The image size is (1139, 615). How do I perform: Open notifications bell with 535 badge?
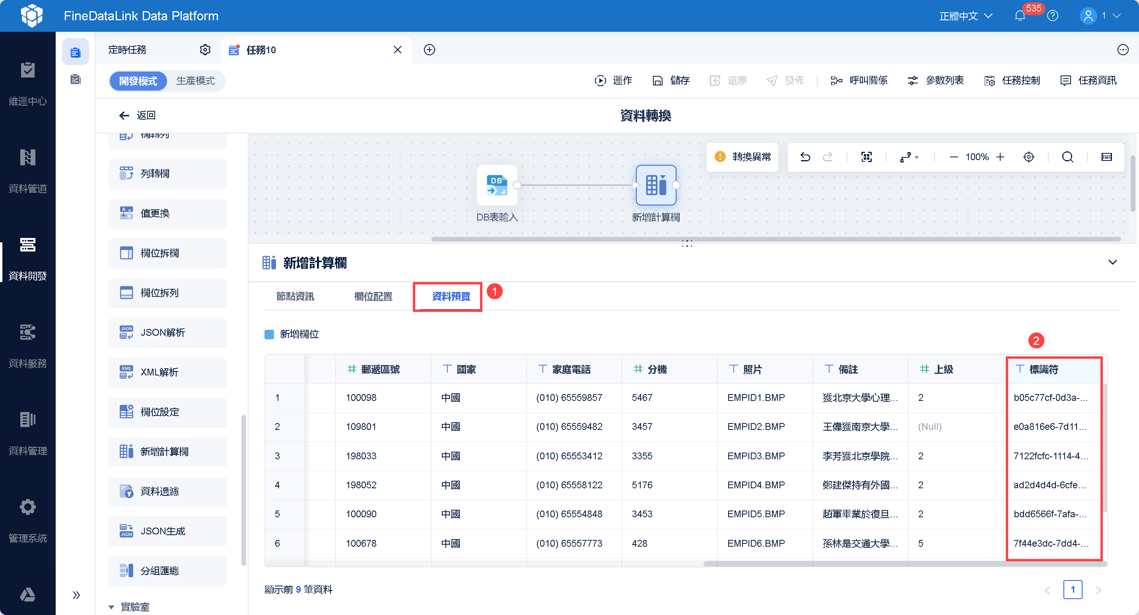click(x=1020, y=16)
